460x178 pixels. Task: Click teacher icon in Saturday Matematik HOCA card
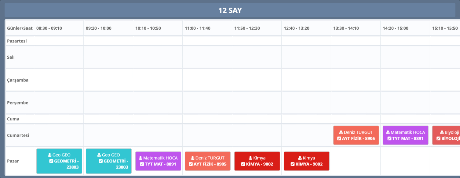coord(388,133)
